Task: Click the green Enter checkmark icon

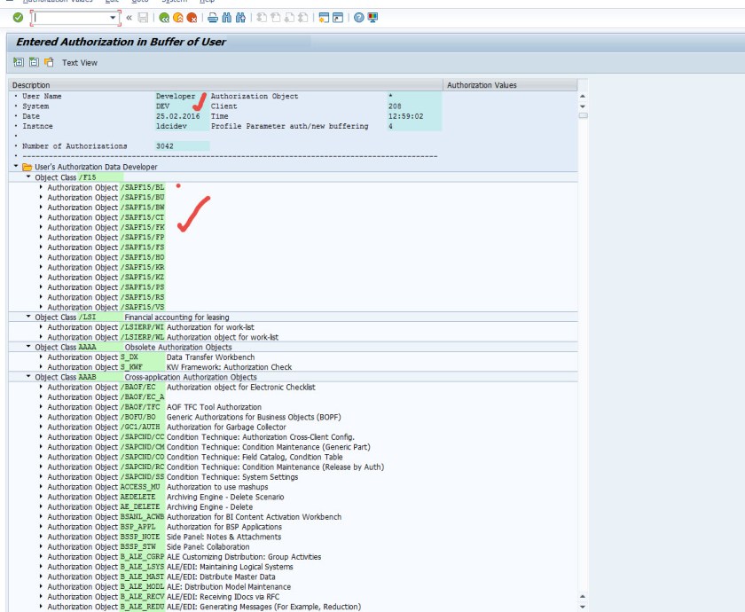Action: point(18,18)
